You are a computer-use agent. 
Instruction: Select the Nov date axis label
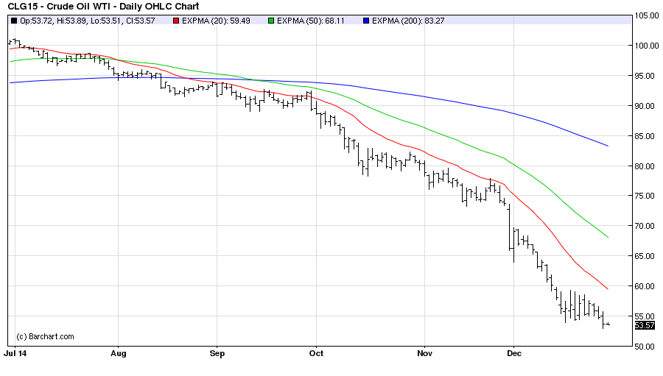425,354
